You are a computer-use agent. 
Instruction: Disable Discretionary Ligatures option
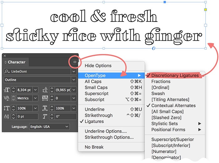175,76
